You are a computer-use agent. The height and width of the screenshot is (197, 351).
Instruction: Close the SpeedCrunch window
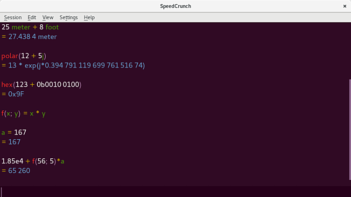[345, 6]
